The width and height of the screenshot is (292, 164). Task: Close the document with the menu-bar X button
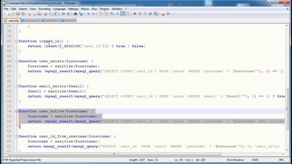click(287, 9)
